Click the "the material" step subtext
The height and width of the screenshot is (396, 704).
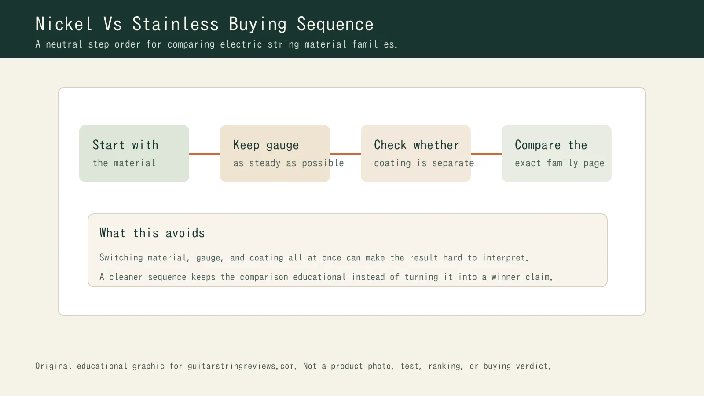(124, 163)
